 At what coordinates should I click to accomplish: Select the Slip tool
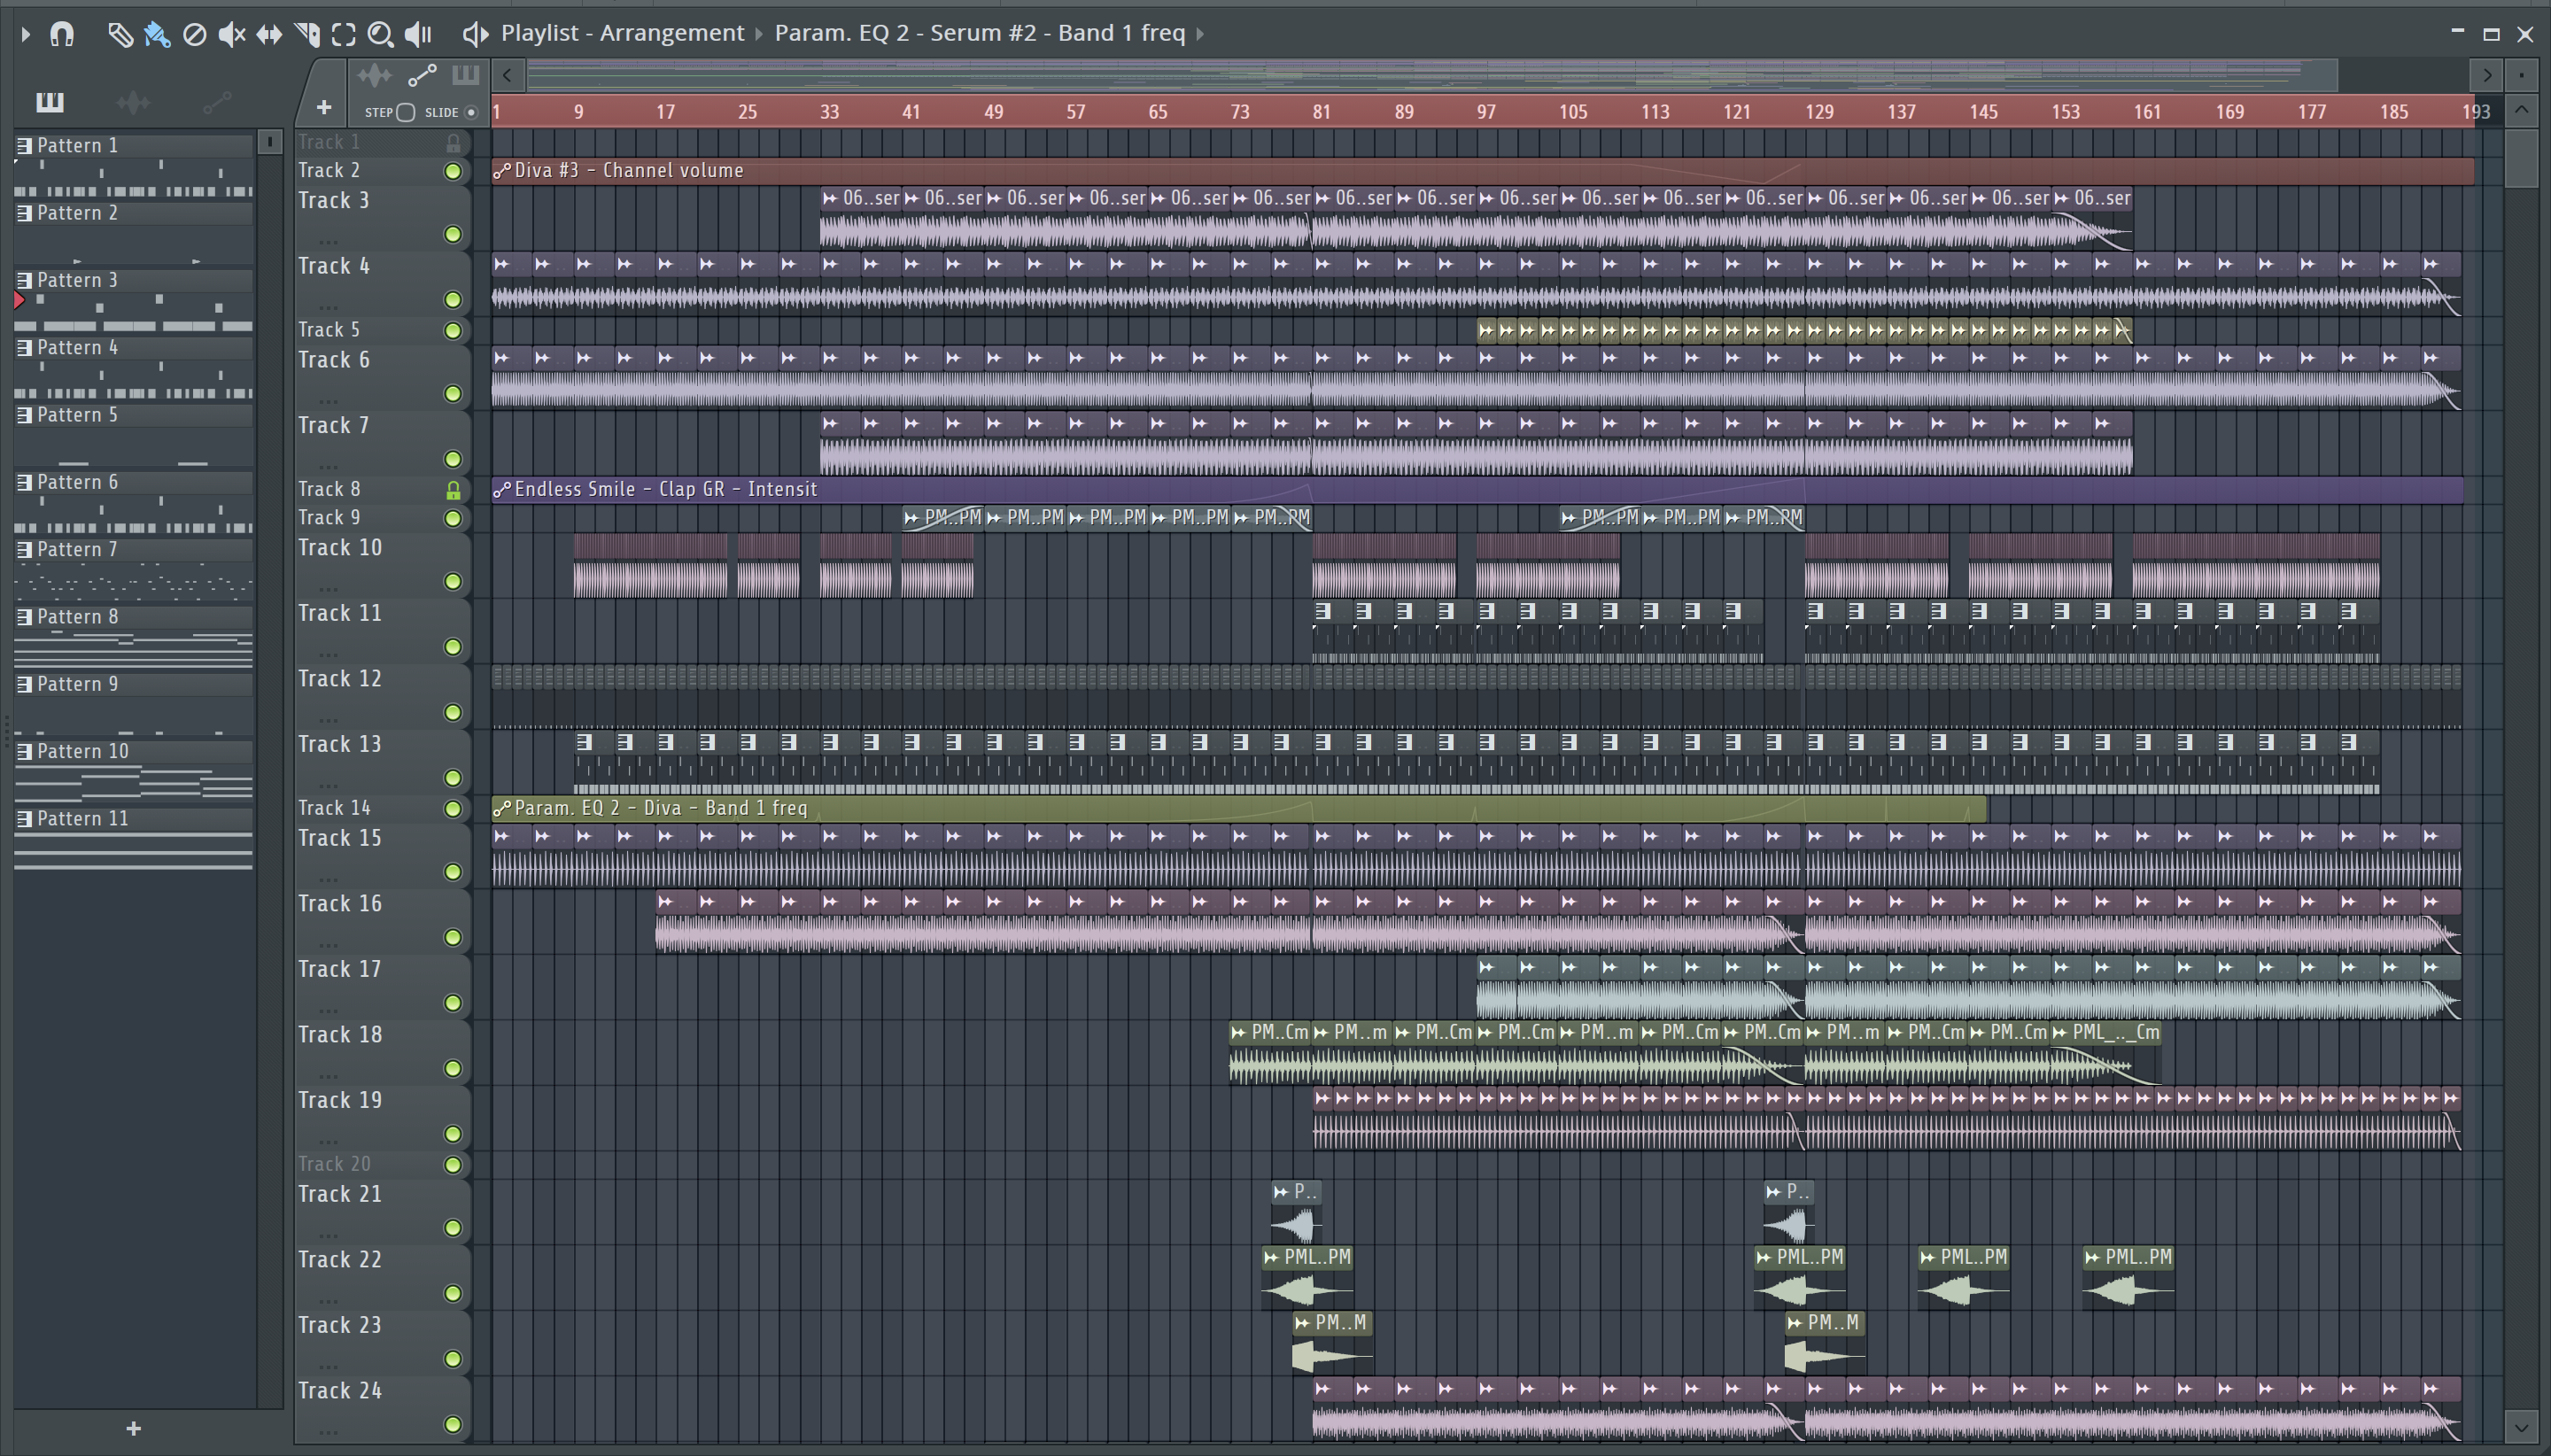pos(268,35)
